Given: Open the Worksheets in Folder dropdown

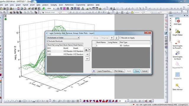Looking at the screenshot, I should pos(63,38).
